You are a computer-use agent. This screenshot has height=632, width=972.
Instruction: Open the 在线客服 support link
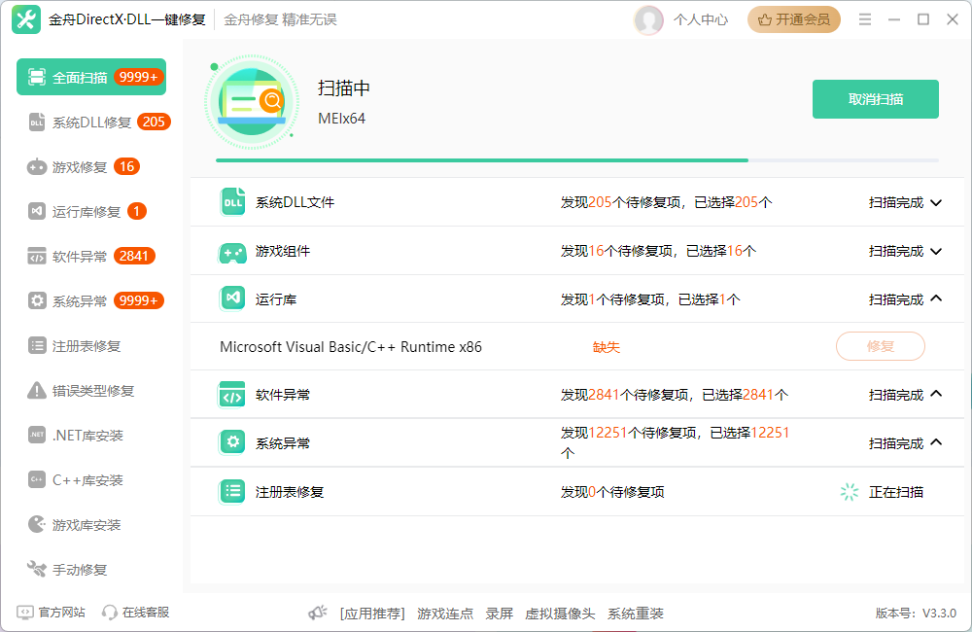(136, 613)
